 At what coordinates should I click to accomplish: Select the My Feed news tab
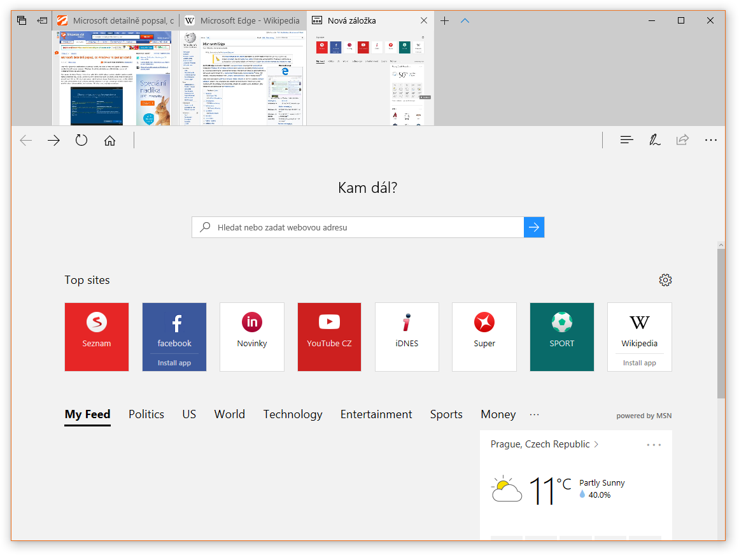88,414
